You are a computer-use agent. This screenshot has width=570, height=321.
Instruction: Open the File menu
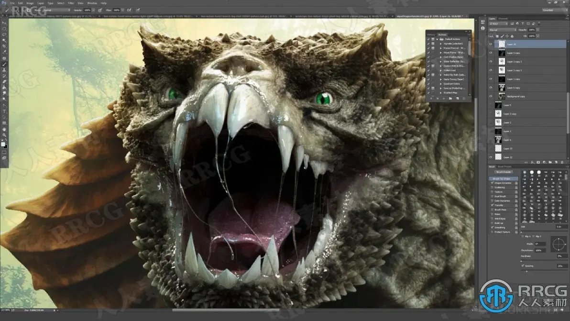coord(12,3)
